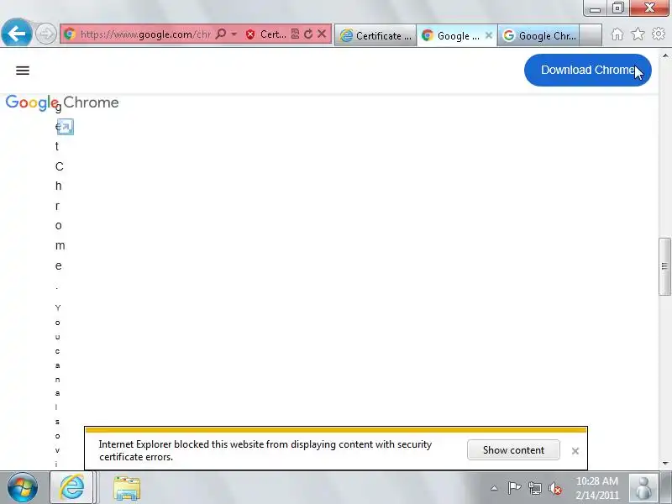Click the URL address field

click(x=144, y=34)
